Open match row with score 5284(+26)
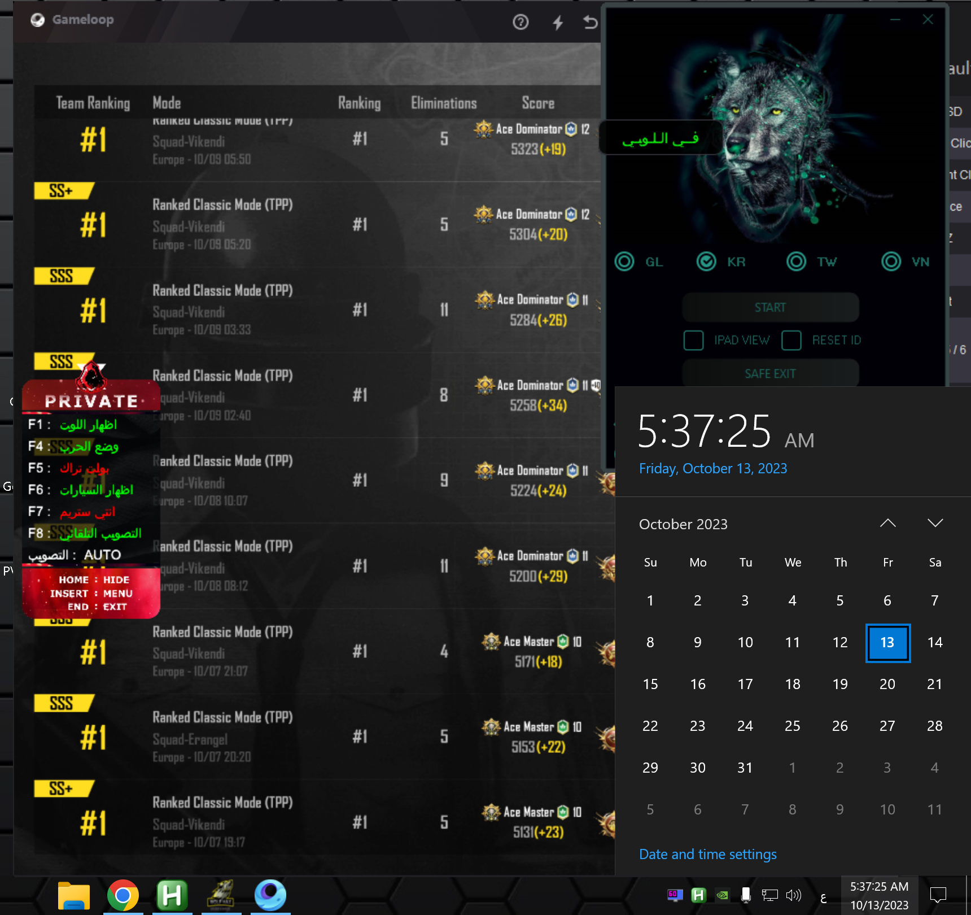 point(317,310)
